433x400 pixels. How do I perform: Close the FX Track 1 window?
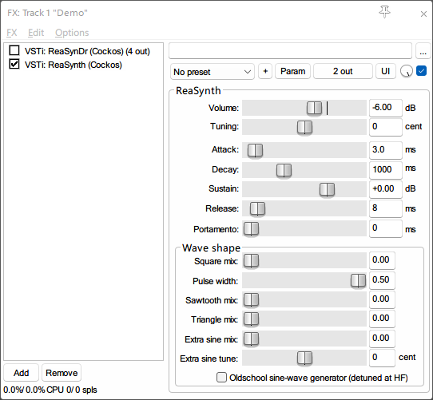423,14
